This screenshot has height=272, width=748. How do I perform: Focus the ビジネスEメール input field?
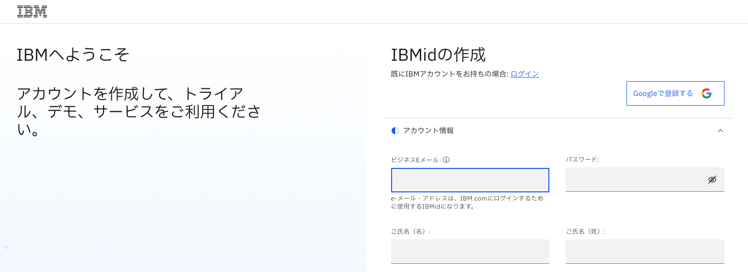470,180
